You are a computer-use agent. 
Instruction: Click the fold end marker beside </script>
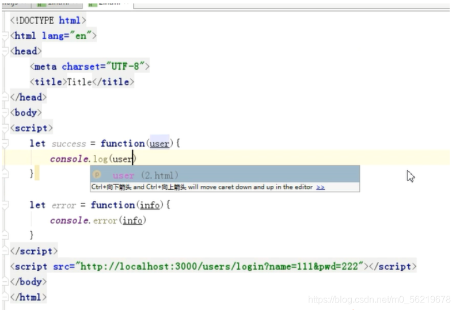pos(5,251)
